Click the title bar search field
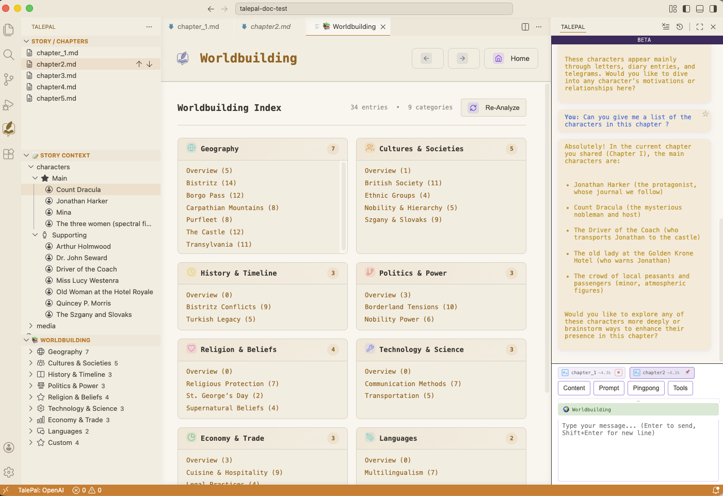Viewport: 723px width, 496px height. [374, 9]
